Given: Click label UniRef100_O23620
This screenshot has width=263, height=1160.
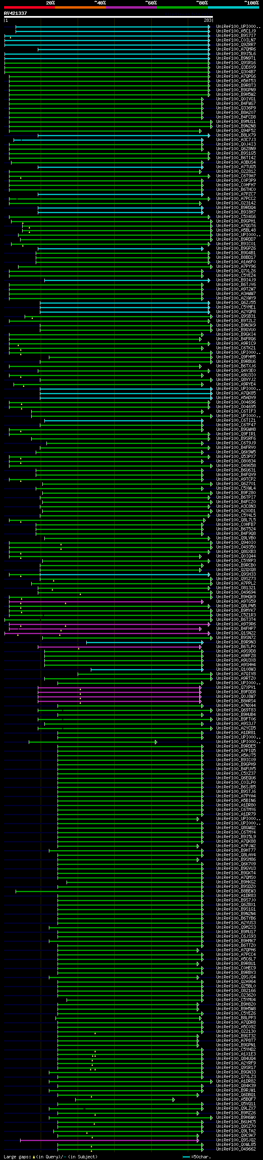Looking at the screenshot, I should pyautogui.click(x=236, y=995).
